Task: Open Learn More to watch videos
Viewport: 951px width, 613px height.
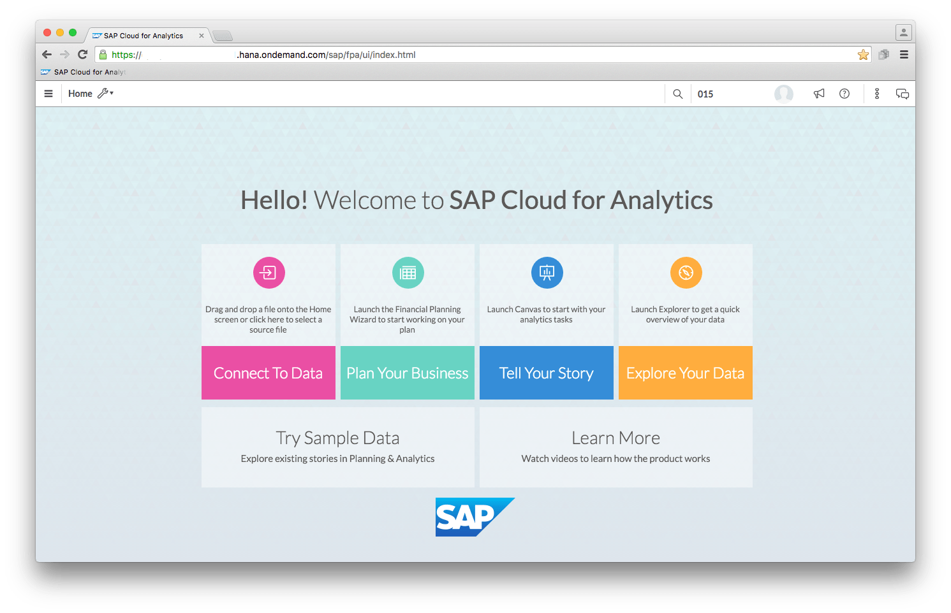Action: (x=615, y=446)
